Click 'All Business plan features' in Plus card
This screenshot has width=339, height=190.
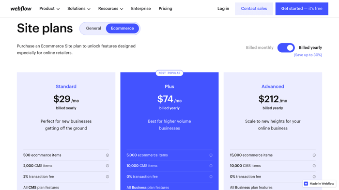148,188
